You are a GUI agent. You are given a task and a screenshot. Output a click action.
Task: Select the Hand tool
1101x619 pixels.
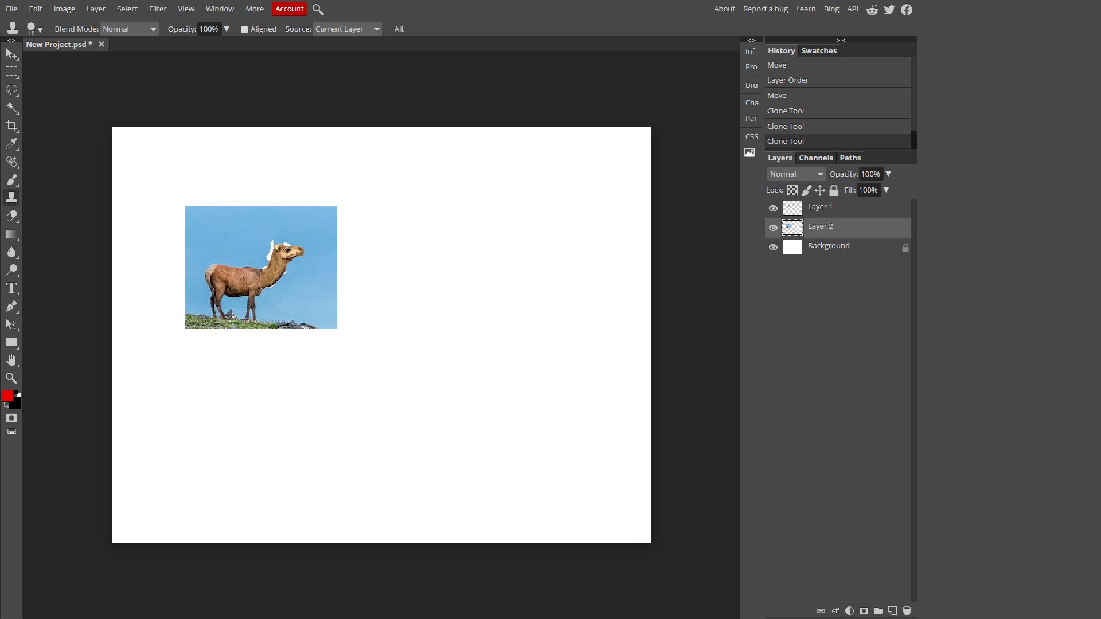point(11,361)
